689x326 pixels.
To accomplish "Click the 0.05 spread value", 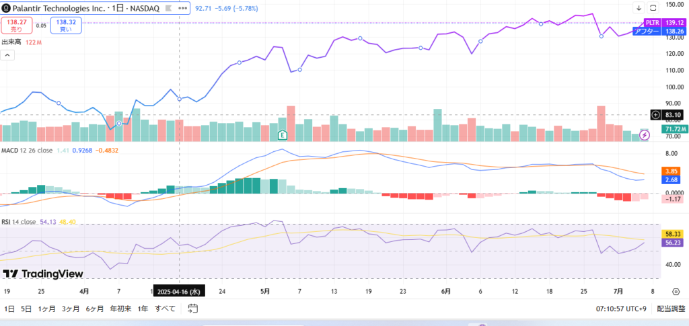I will [41, 26].
